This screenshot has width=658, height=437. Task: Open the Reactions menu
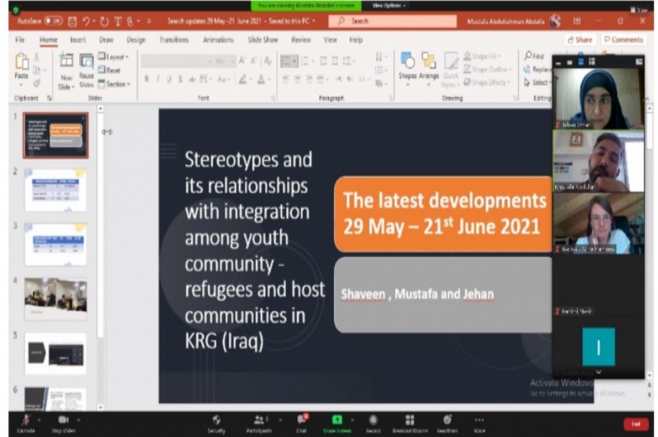coord(447,421)
